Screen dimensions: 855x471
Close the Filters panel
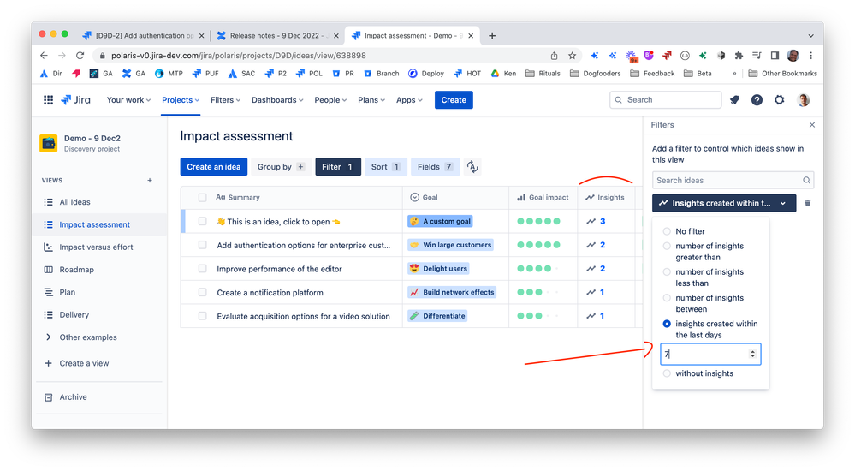[812, 125]
